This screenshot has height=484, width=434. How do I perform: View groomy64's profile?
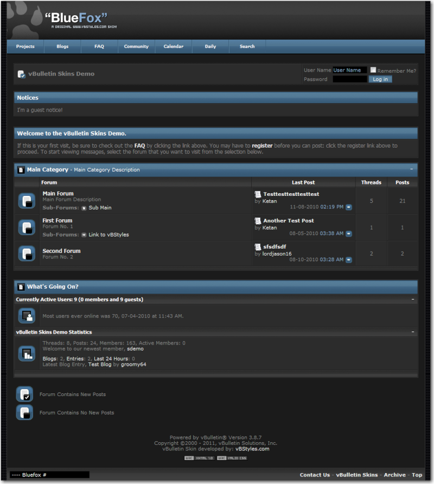coord(133,365)
